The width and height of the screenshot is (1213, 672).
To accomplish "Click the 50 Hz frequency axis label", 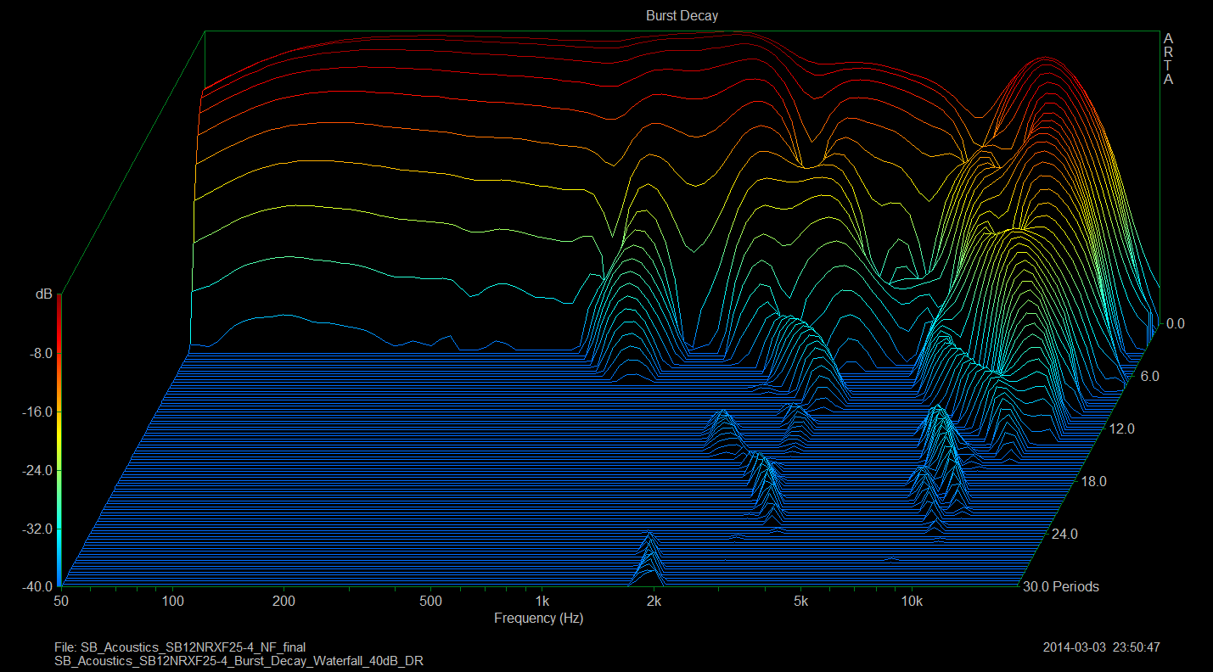I will pos(61,602).
